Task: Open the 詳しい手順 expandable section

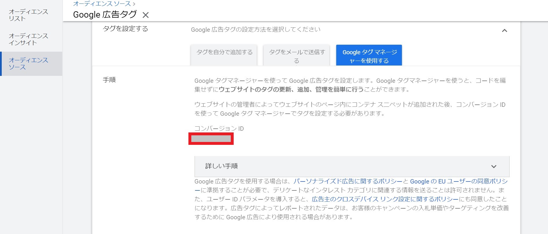Action: tap(352, 166)
